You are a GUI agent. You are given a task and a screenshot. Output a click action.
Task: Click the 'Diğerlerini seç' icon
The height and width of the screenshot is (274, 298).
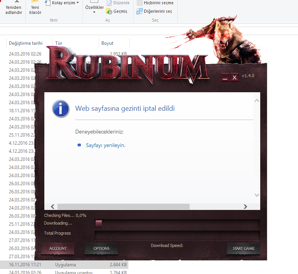(x=140, y=11)
